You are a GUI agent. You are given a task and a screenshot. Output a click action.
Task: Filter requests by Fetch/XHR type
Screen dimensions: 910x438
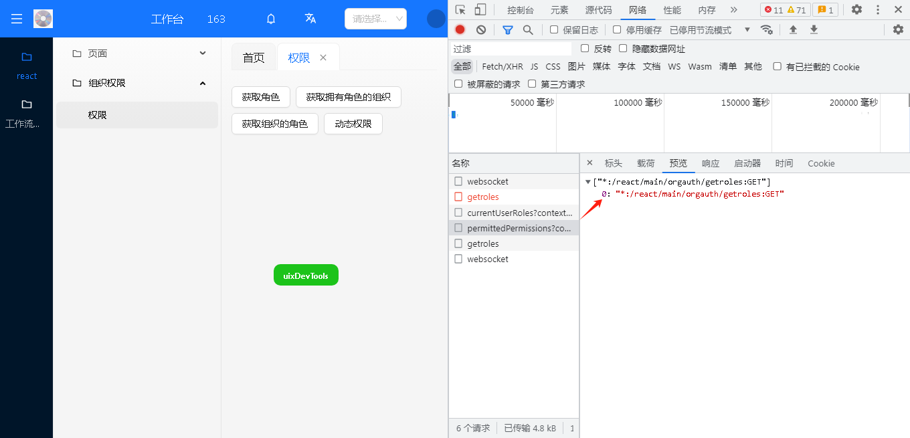[503, 66]
